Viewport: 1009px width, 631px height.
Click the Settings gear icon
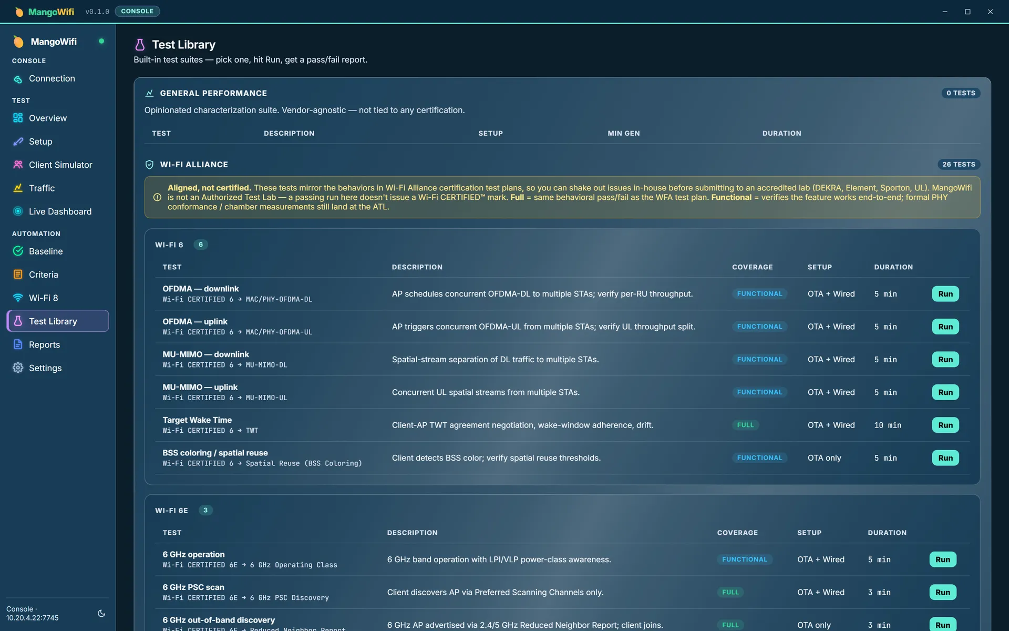[18, 368]
